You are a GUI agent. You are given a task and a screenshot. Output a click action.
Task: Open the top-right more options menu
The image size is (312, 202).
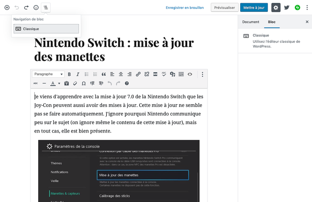tap(307, 7)
